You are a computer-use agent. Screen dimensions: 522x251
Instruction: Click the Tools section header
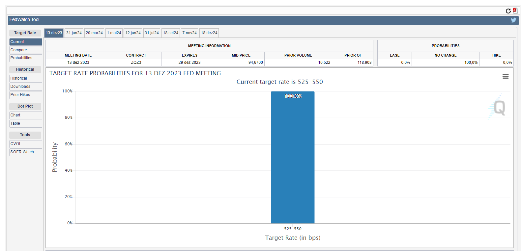[x=25, y=135]
